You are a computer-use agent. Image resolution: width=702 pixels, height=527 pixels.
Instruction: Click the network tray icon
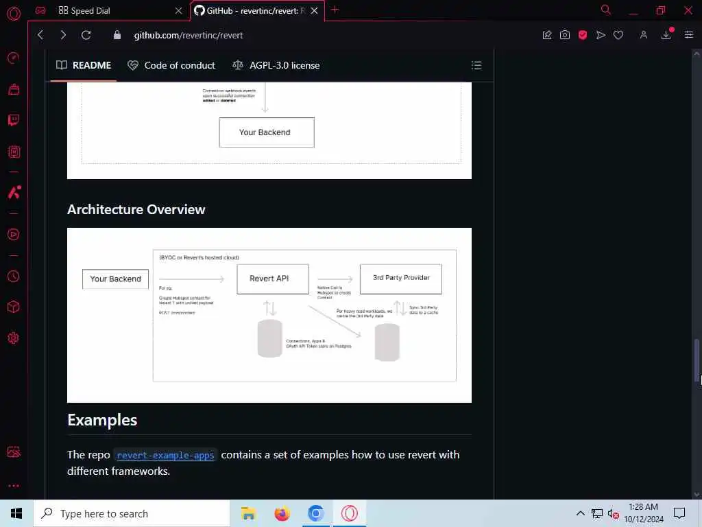click(x=597, y=513)
